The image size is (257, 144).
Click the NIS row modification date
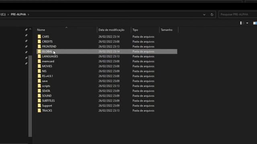pyautogui.click(x=109, y=71)
